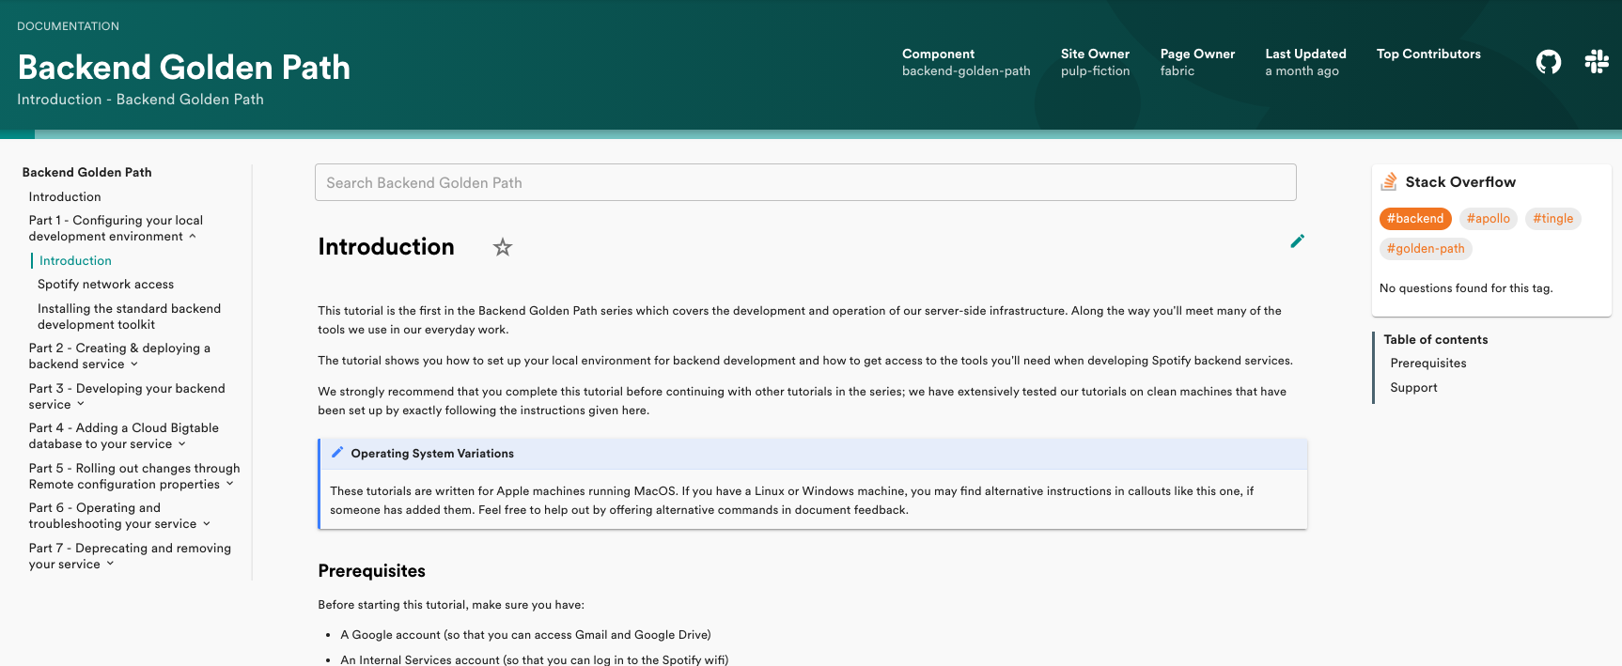The image size is (1622, 666).
Task: Open the pulp-fiction site owner link
Action: [x=1095, y=71]
